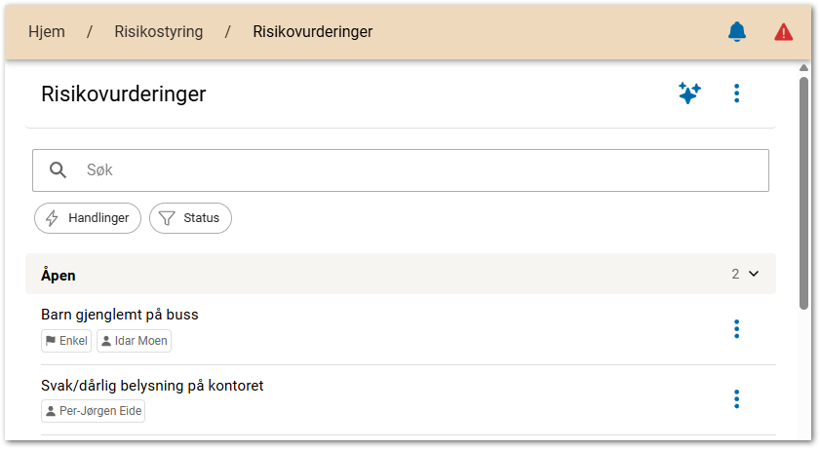Click the Status filter funnel icon
The image size is (820, 449).
click(x=166, y=218)
